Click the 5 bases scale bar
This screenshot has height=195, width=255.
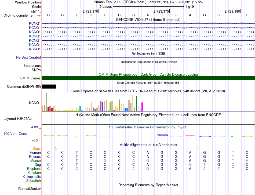tap(148, 7)
